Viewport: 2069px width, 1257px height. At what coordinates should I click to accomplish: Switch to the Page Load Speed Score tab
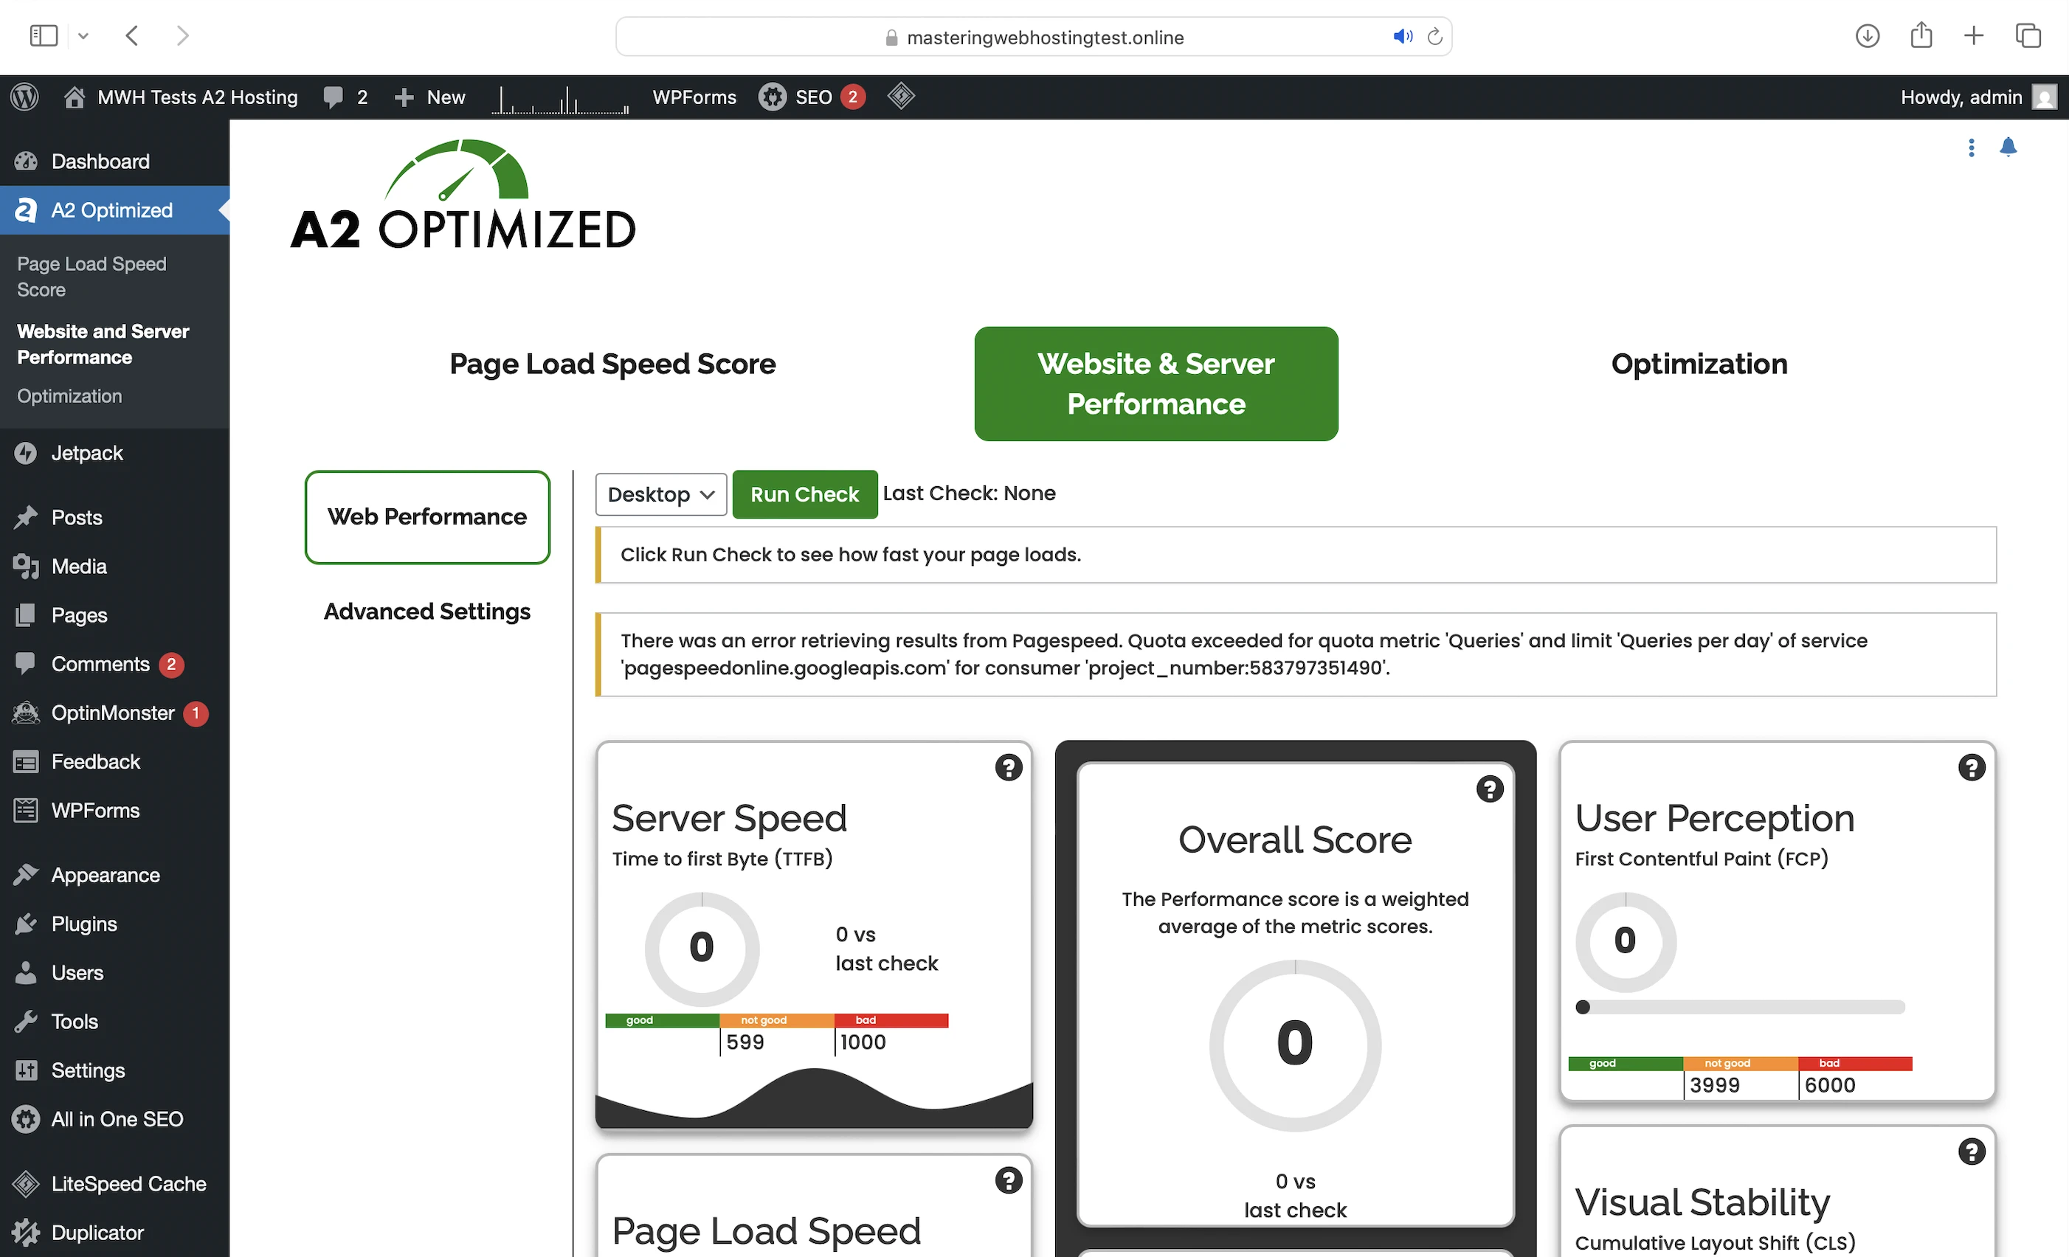coord(612,364)
